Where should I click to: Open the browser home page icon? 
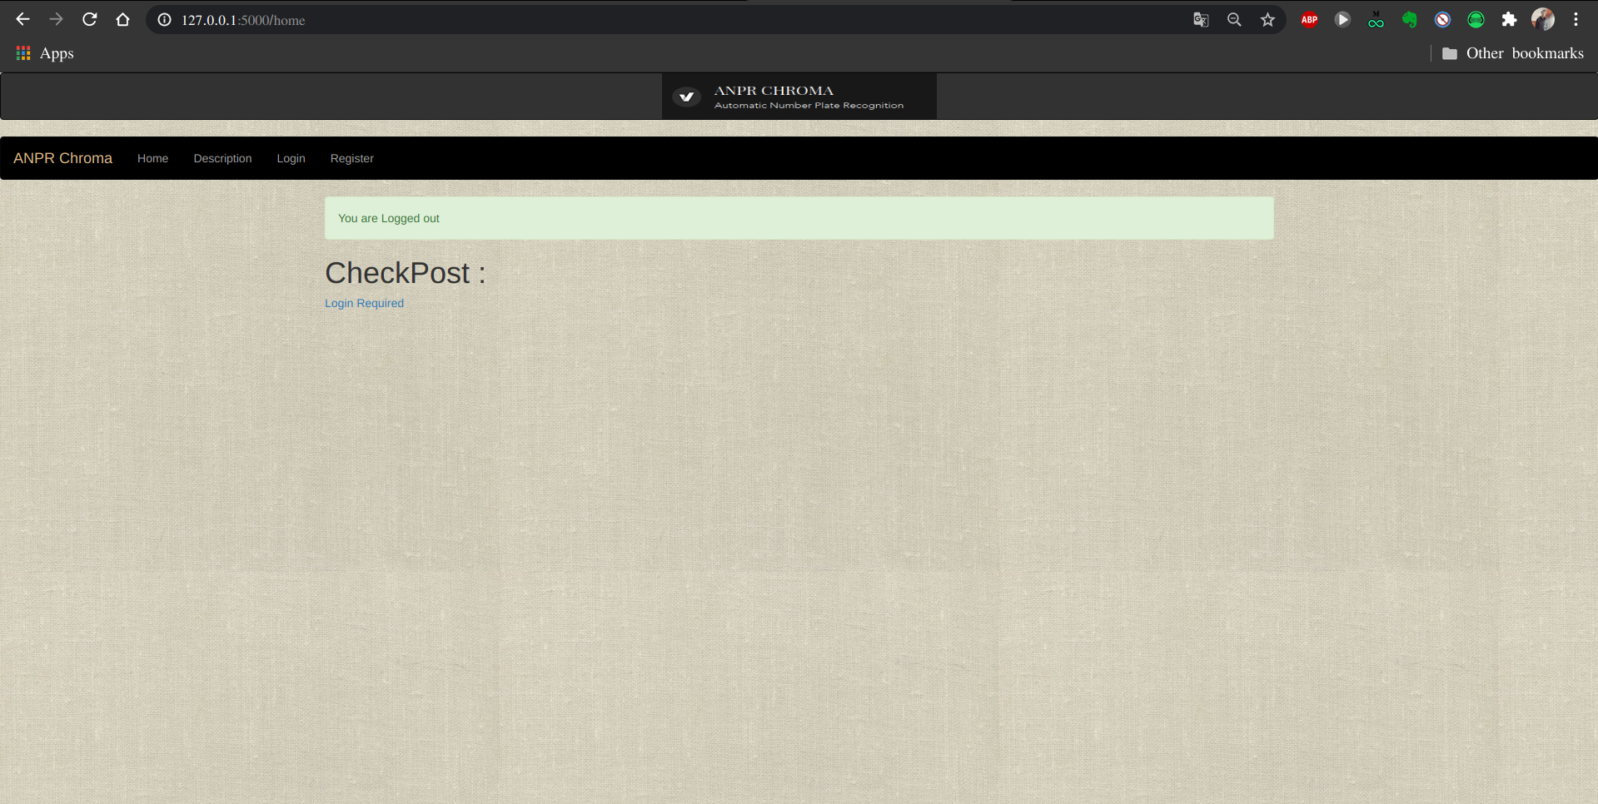(x=122, y=19)
